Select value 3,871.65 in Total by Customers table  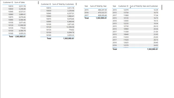(71, 24)
